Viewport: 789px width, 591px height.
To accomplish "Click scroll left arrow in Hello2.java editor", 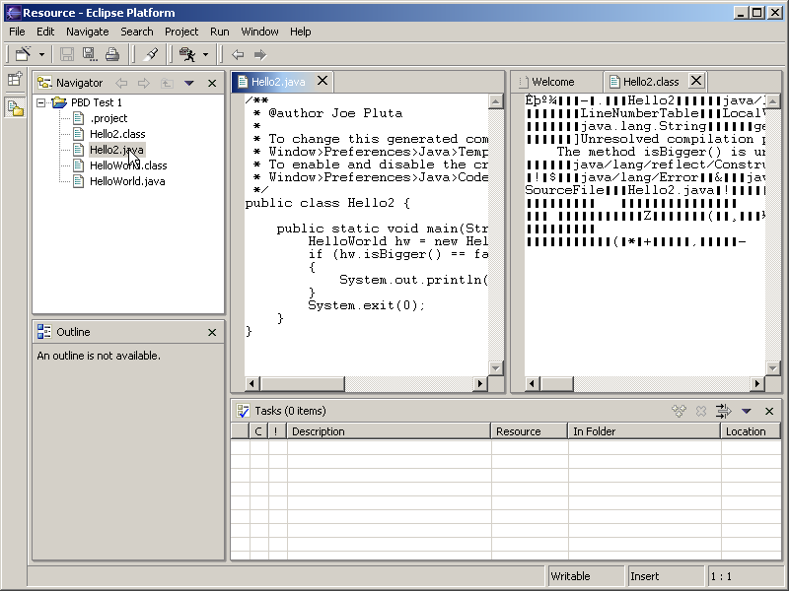I will click(252, 384).
